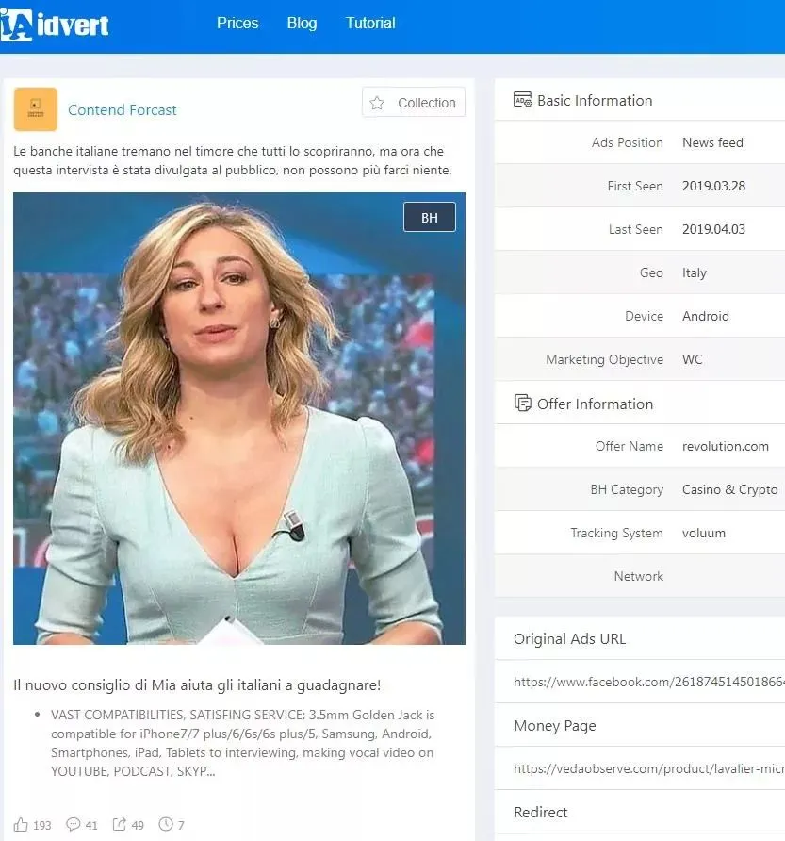Image resolution: width=785 pixels, height=841 pixels.
Task: Click the likes count 193
Action: point(42,825)
